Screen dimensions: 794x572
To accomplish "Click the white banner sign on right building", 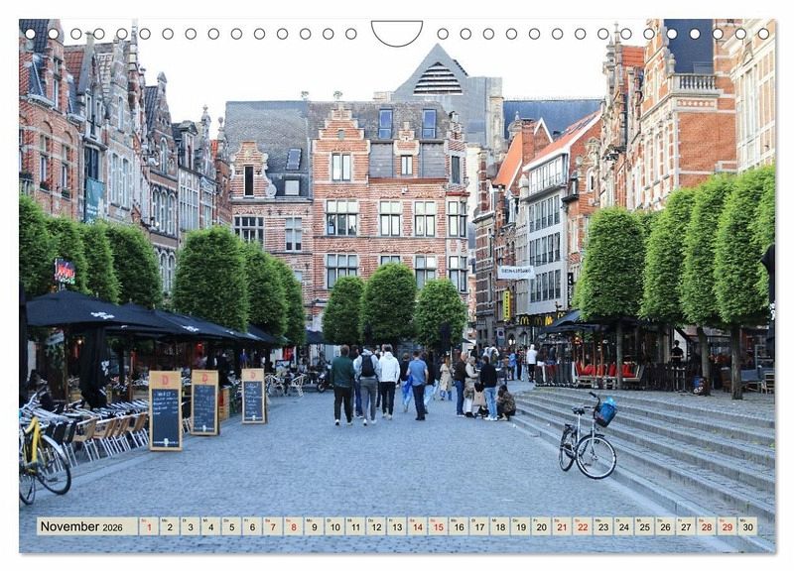I will pos(515,272).
